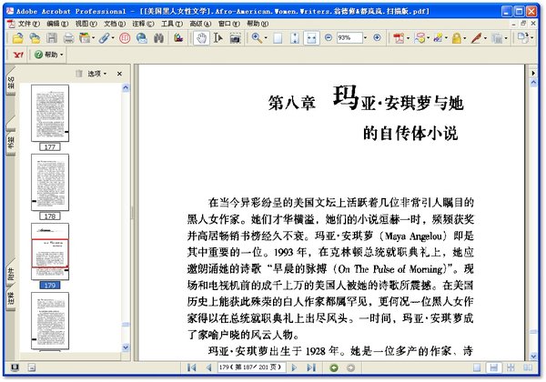The height and width of the screenshot is (382, 546).
Task: Switch to Facing page layout
Action: [x=528, y=367]
